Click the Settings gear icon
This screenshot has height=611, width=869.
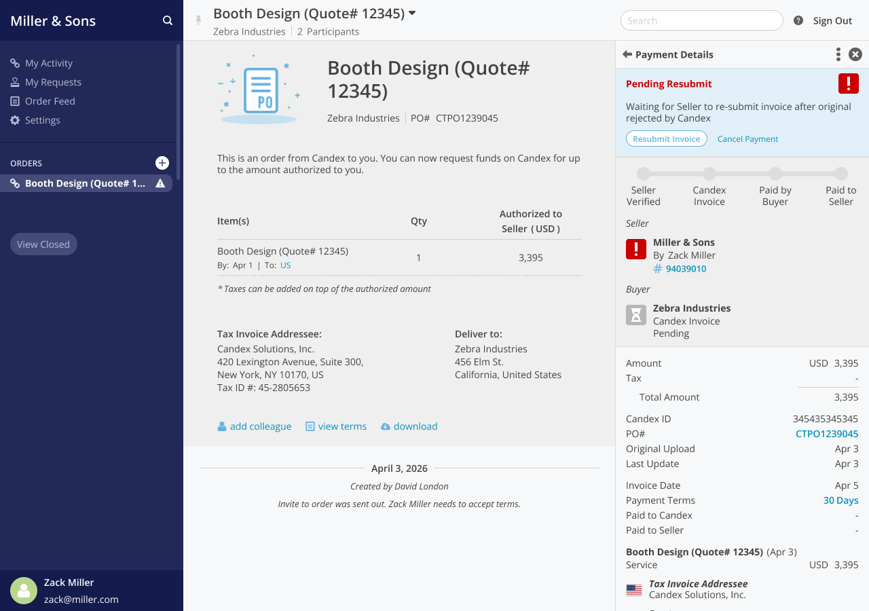pos(15,120)
